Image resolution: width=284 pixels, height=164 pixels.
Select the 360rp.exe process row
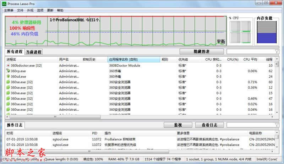pyautogui.click(x=140, y=71)
